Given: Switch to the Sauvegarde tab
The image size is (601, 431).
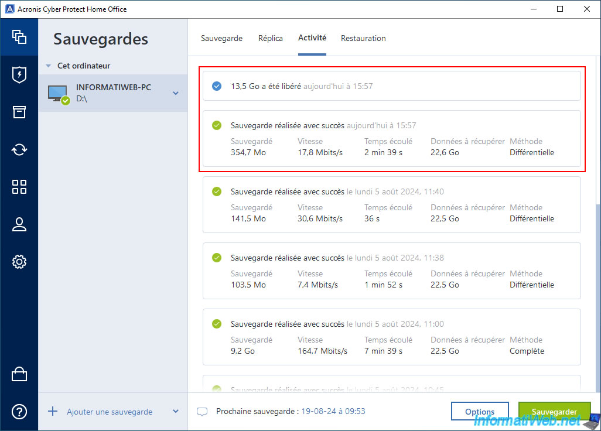Looking at the screenshot, I should pos(221,38).
